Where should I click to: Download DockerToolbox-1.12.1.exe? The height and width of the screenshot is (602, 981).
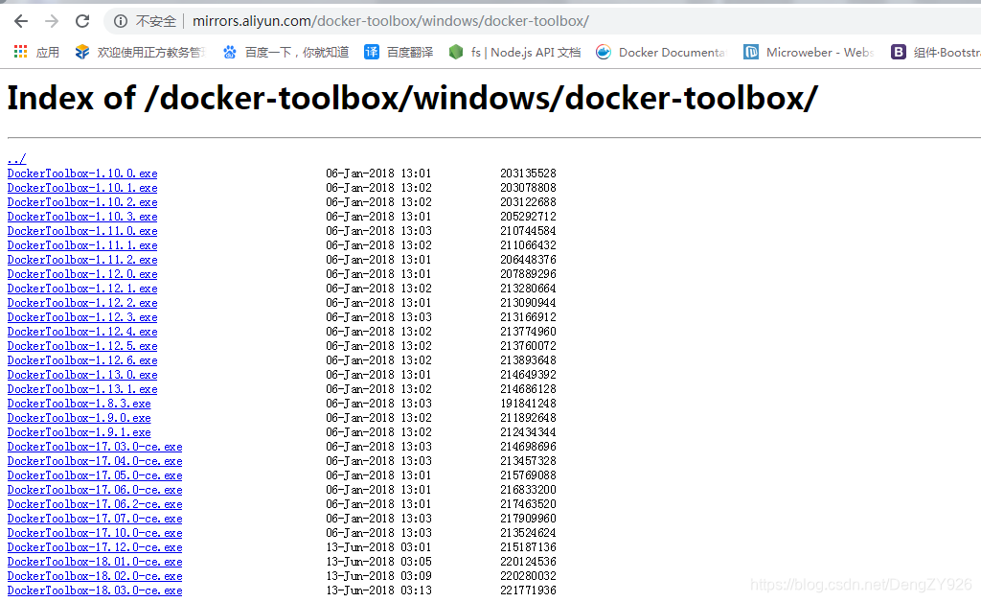(x=82, y=289)
